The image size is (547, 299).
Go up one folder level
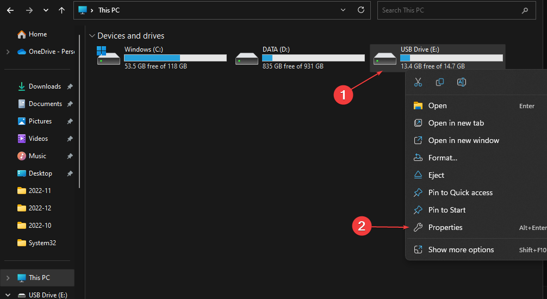click(62, 10)
